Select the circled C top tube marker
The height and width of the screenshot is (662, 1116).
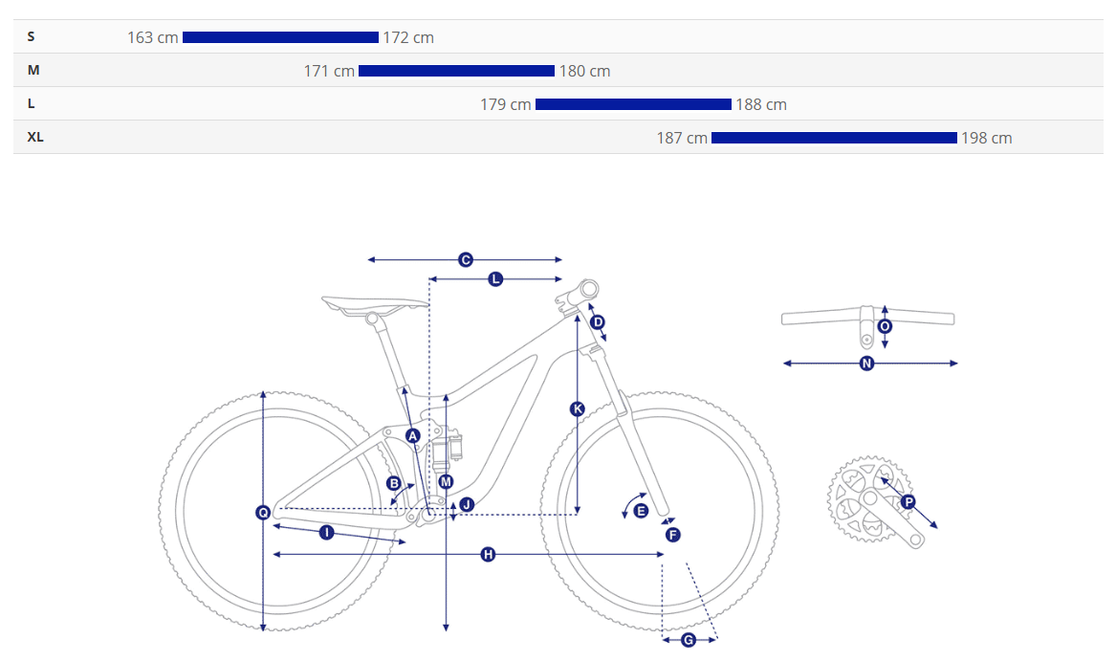coord(466,260)
